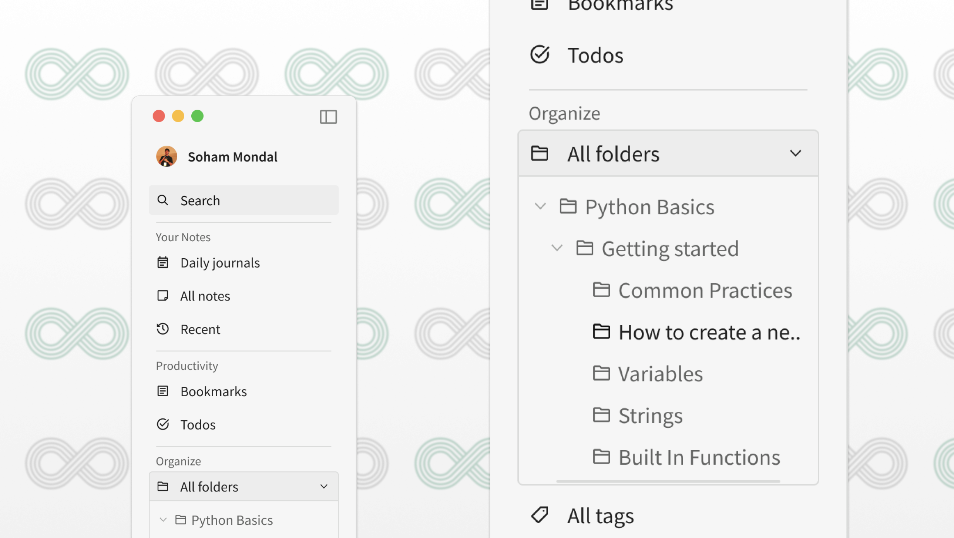Click the Variables folder icon
The width and height of the screenshot is (954, 538).
click(601, 373)
